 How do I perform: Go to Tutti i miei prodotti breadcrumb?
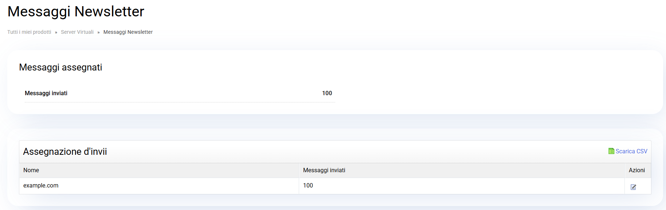[29, 32]
